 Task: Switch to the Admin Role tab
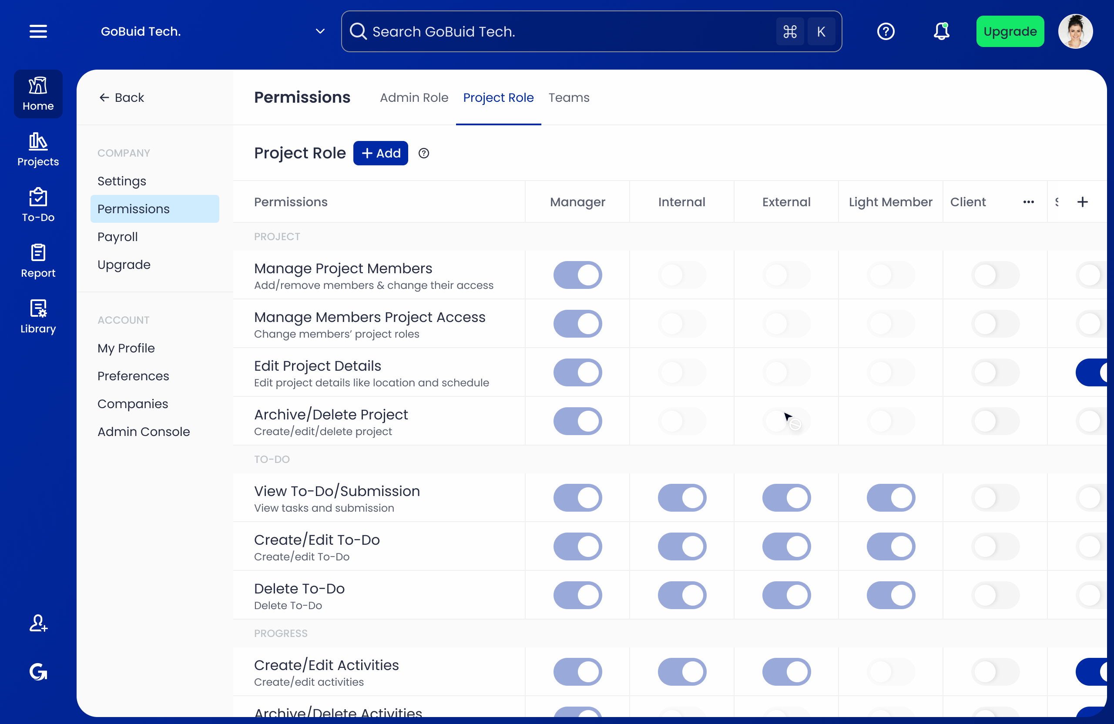[x=414, y=97]
